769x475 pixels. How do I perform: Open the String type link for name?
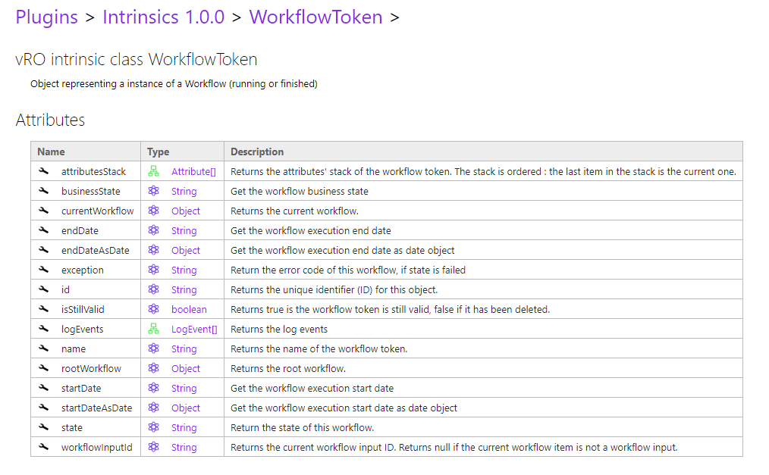click(184, 348)
